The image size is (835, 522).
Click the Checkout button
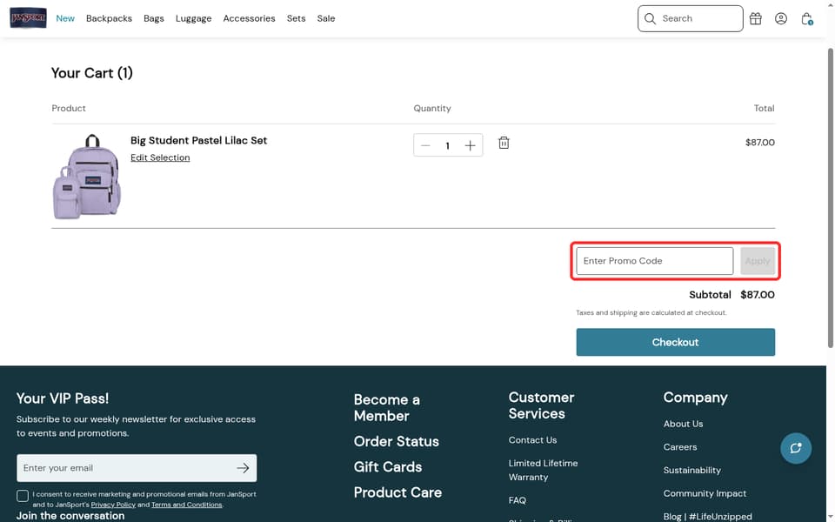(x=675, y=342)
